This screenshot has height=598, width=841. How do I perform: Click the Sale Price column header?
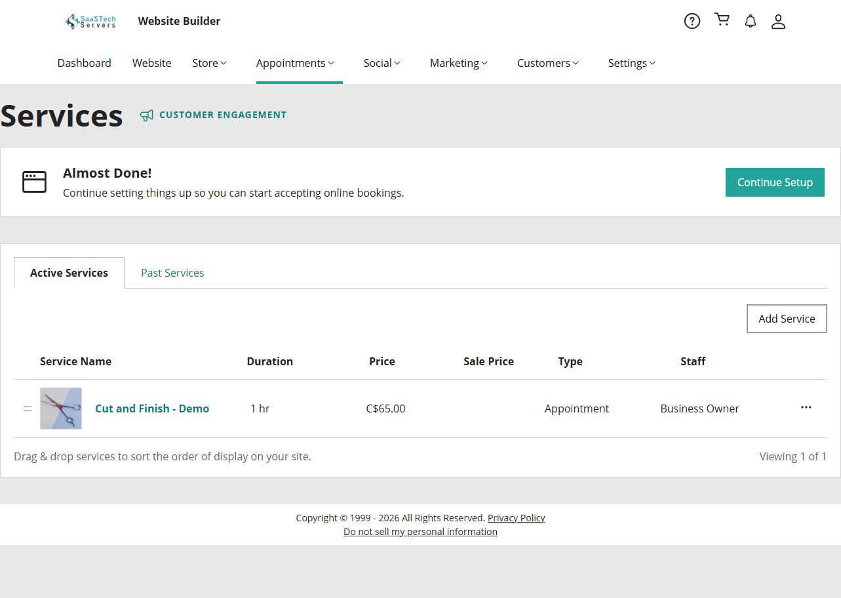click(488, 361)
